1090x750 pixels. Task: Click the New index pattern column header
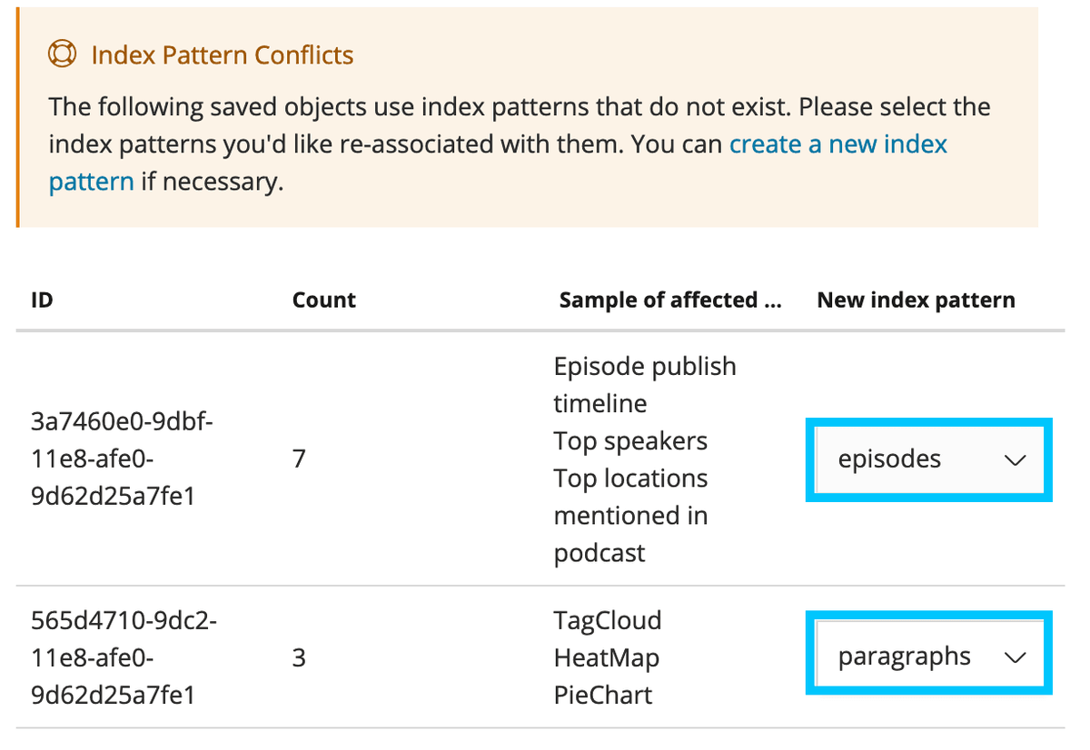915,300
